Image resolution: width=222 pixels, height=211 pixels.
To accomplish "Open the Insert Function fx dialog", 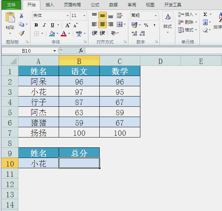I will (x=81, y=51).
